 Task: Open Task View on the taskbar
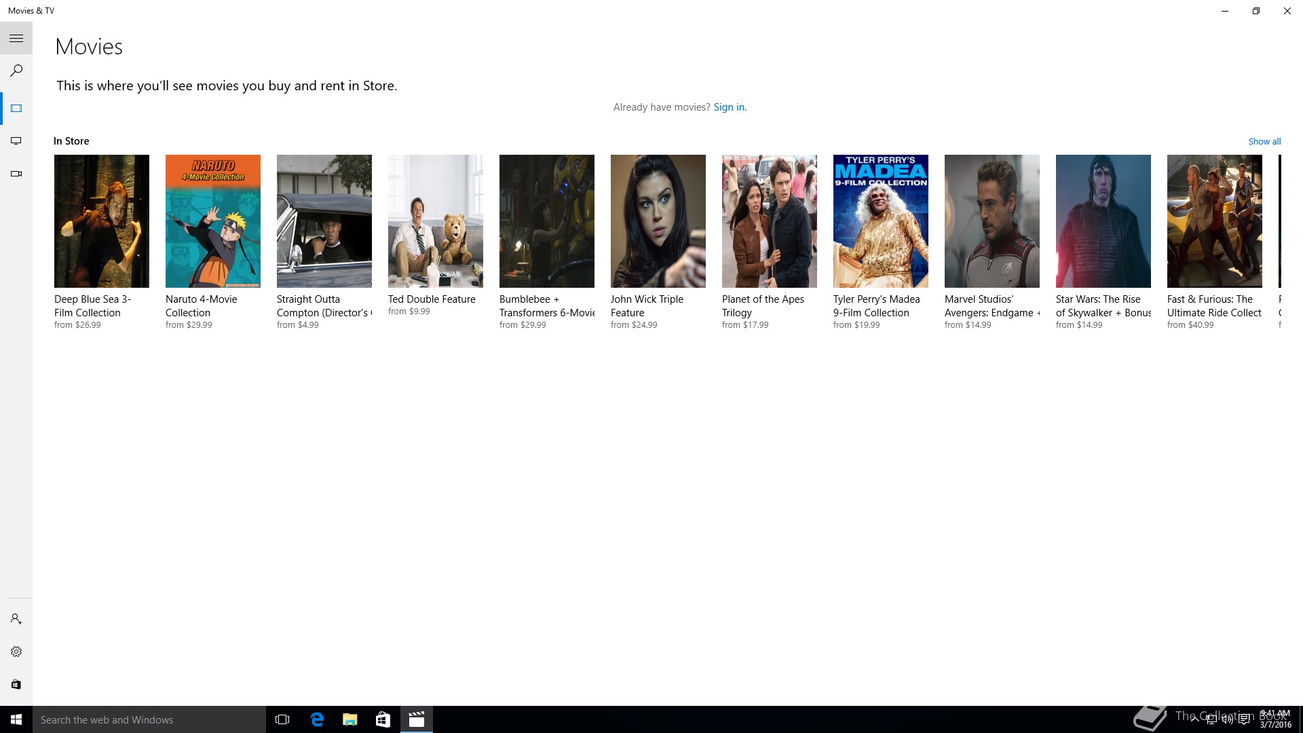coord(282,719)
